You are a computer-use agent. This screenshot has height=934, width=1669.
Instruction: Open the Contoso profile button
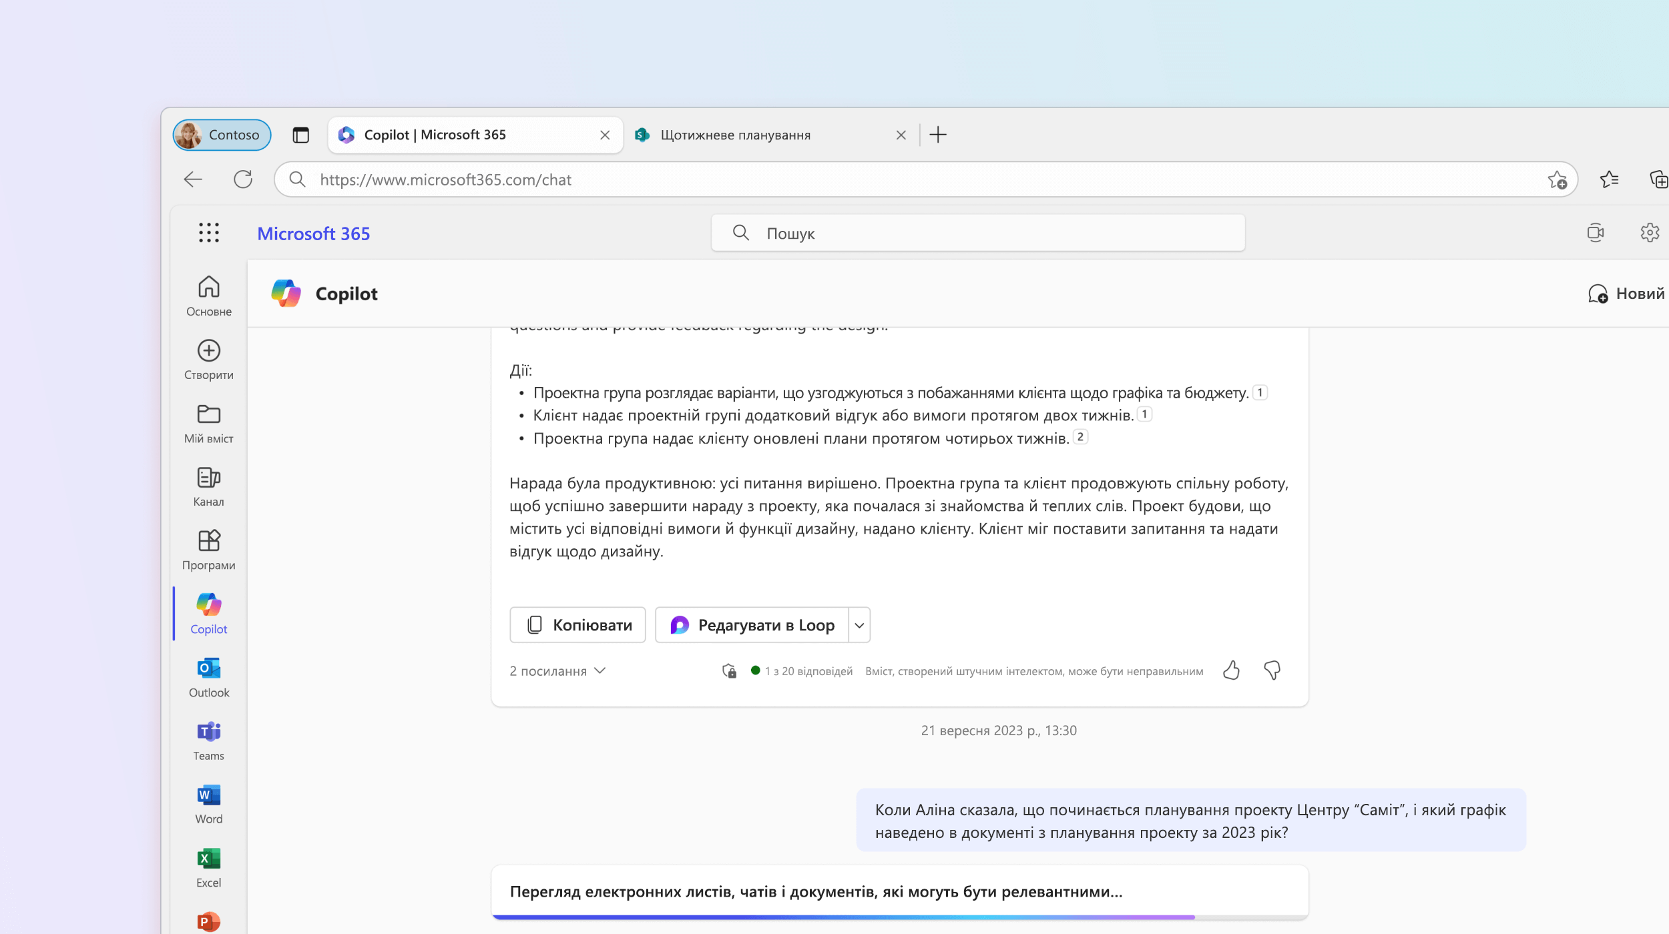point(222,135)
